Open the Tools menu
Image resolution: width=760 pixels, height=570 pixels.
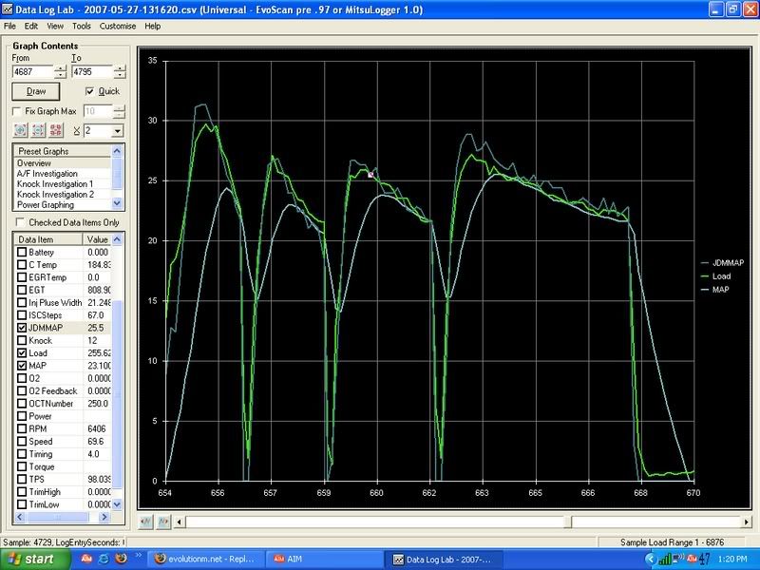[82, 26]
